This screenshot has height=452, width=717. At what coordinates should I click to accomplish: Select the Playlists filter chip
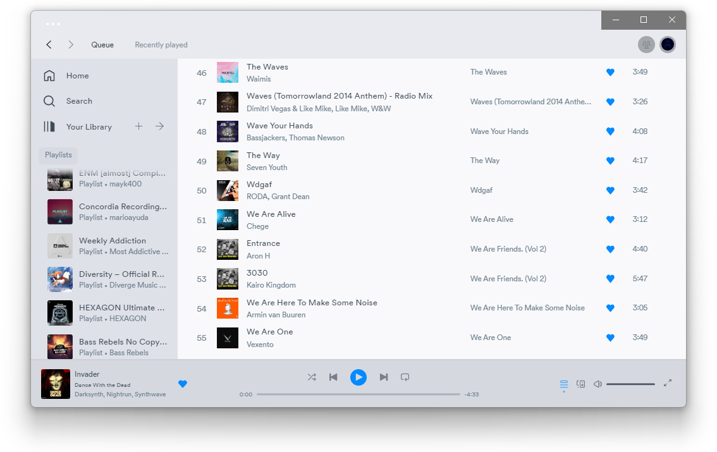click(58, 155)
